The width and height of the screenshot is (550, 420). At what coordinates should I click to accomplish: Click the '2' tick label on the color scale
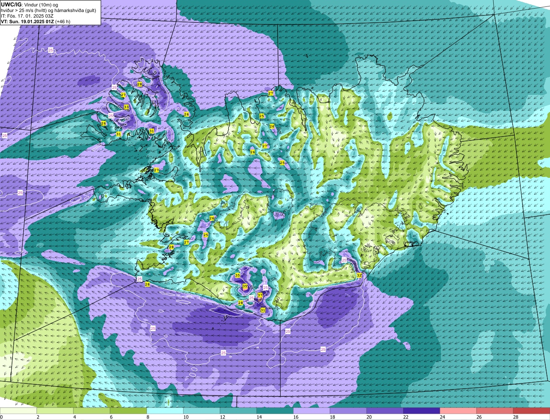click(38, 417)
